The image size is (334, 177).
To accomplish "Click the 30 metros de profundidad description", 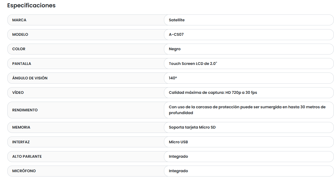I will 247,110.
